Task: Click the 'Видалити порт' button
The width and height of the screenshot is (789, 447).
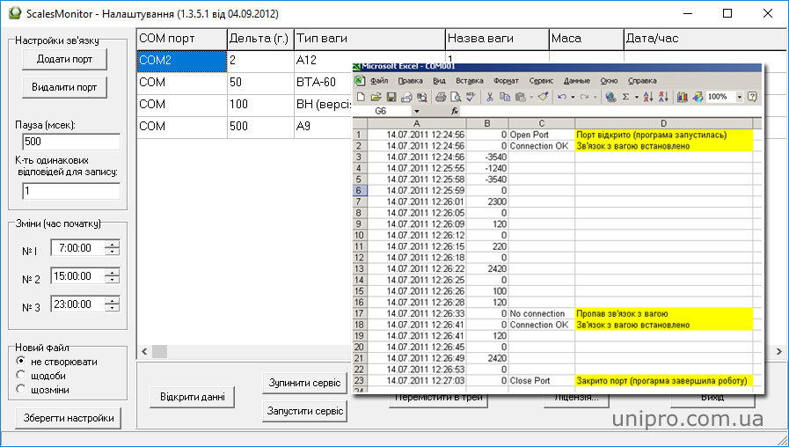Action: click(x=65, y=87)
